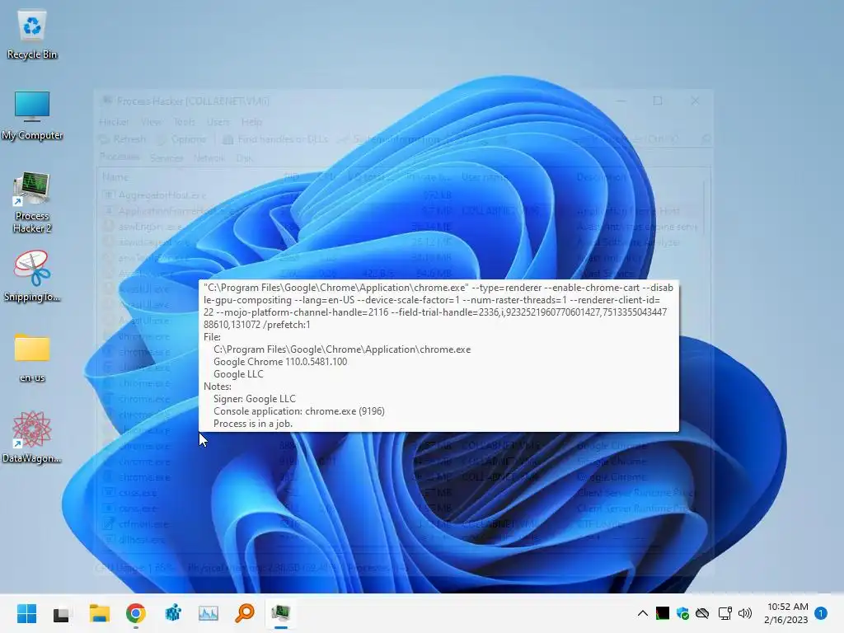Viewport: 844px width, 633px height.
Task: Click the orange magnifier icon in taskbar
Action: click(x=245, y=613)
